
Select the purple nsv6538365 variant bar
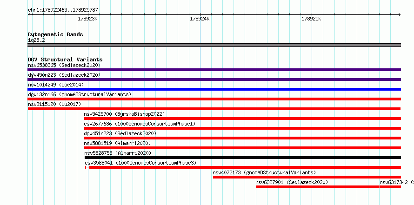[214, 70]
